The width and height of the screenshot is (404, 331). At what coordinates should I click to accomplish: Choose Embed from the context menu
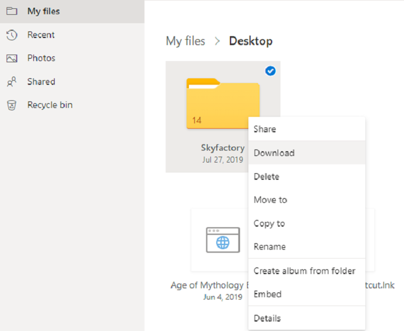pyautogui.click(x=307, y=294)
